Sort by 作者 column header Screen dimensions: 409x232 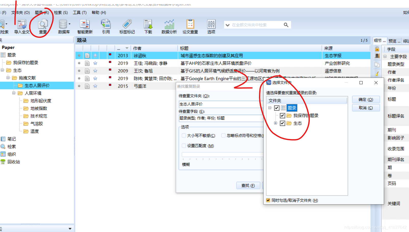pyautogui.click(x=154, y=48)
